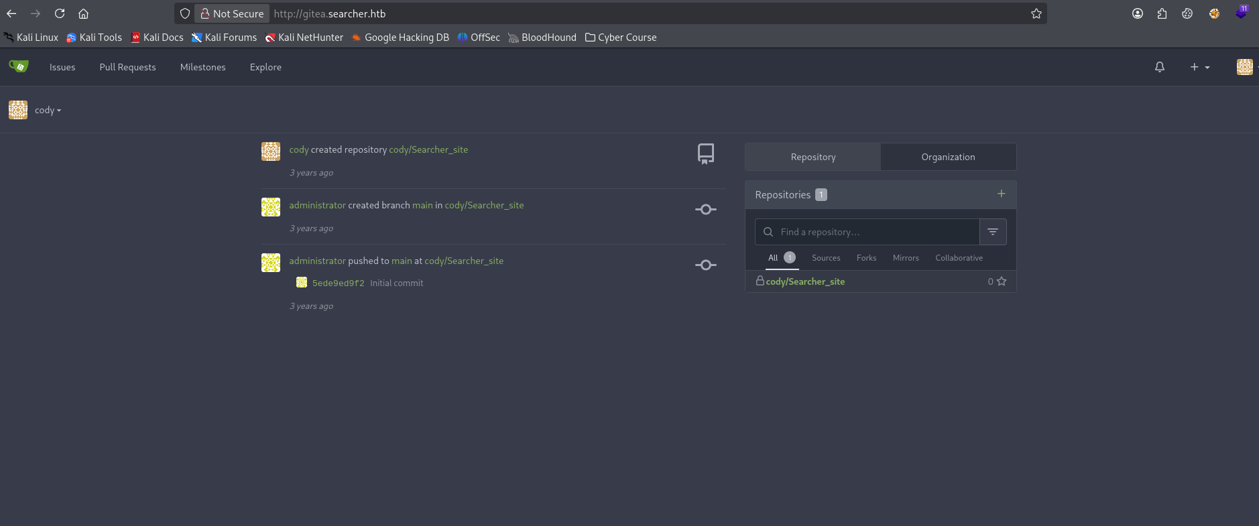The height and width of the screenshot is (526, 1259).
Task: Open the notifications bell icon
Action: point(1160,67)
